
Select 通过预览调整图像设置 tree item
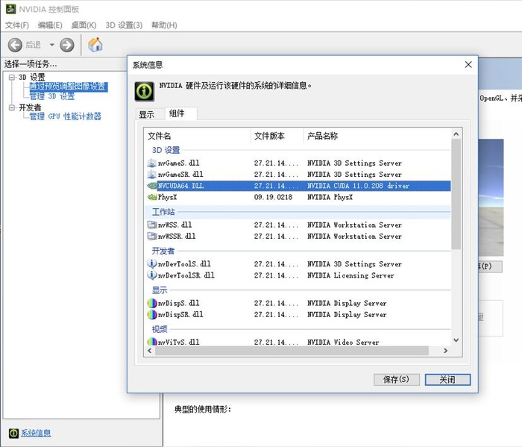pos(69,87)
